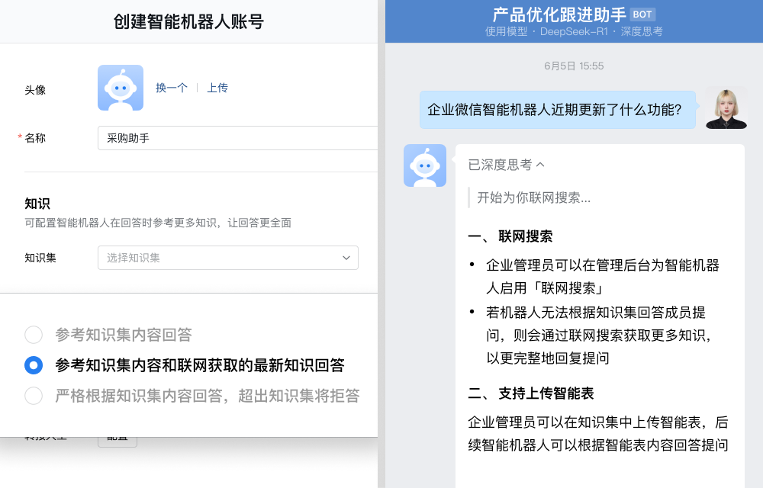This screenshot has width=763, height=488.
Task: Click the chat title 产品优化跟进助手
Action: (x=559, y=14)
